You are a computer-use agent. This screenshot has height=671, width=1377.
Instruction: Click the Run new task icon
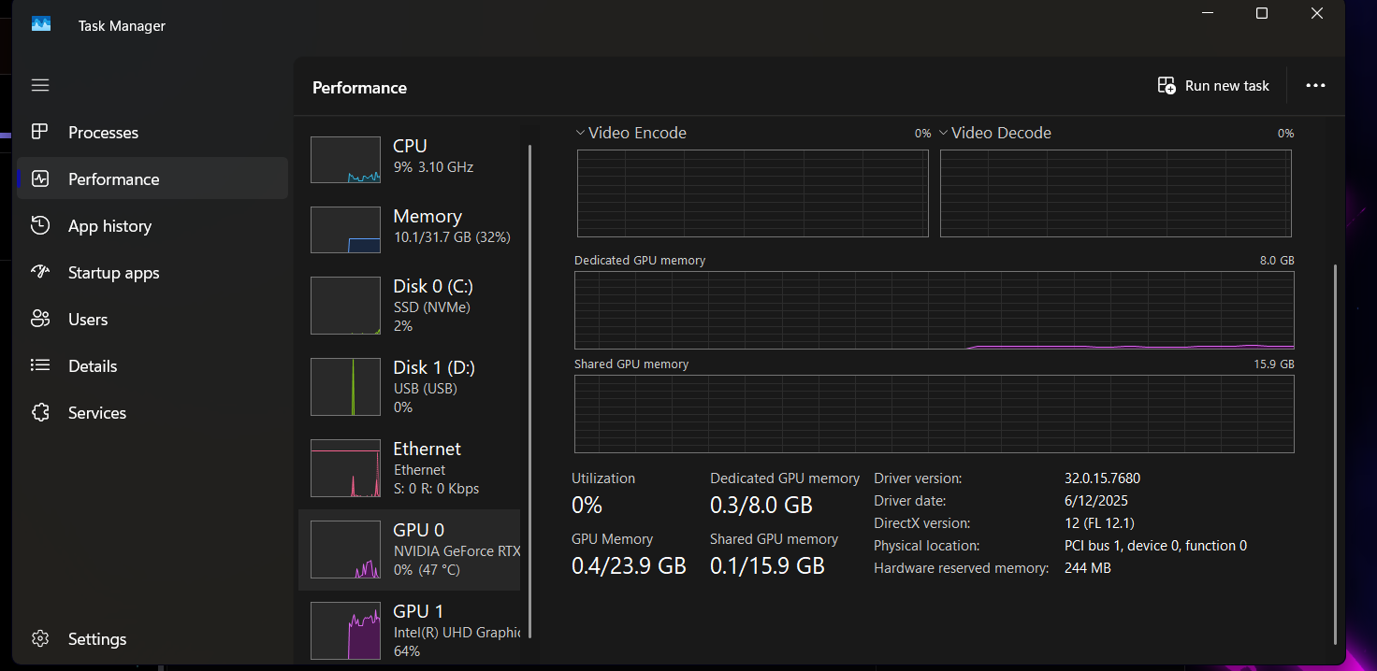tap(1167, 86)
